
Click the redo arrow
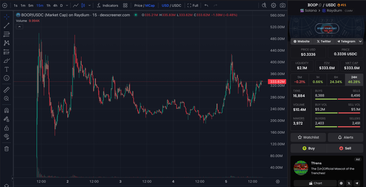pyautogui.click(x=216, y=5)
